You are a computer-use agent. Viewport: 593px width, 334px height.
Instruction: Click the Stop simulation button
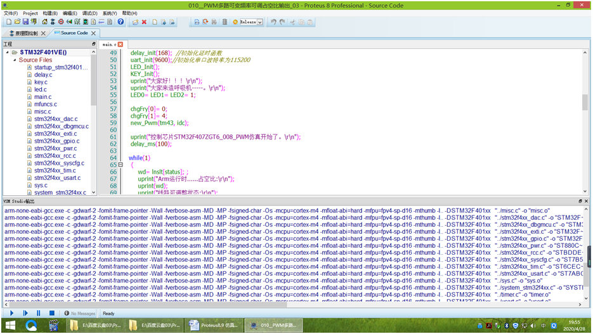coord(52,313)
